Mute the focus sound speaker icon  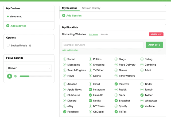[x=15, y=76]
